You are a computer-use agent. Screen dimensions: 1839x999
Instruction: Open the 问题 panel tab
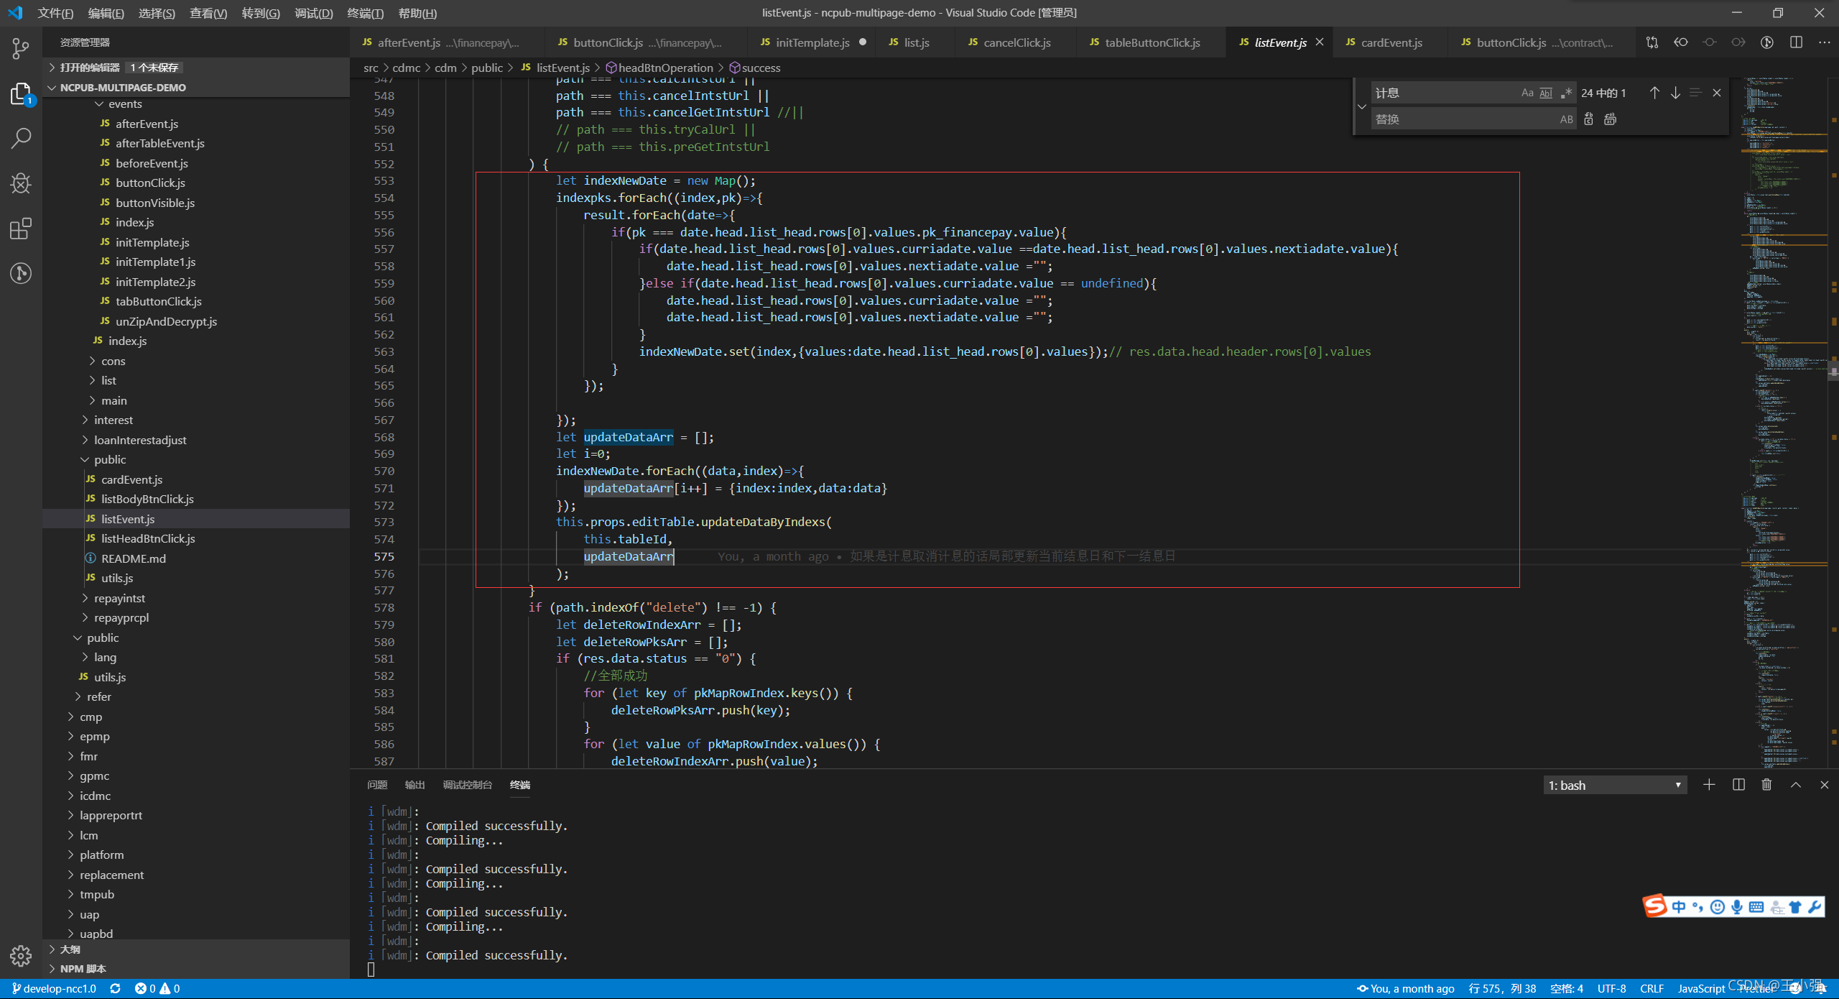click(x=377, y=785)
